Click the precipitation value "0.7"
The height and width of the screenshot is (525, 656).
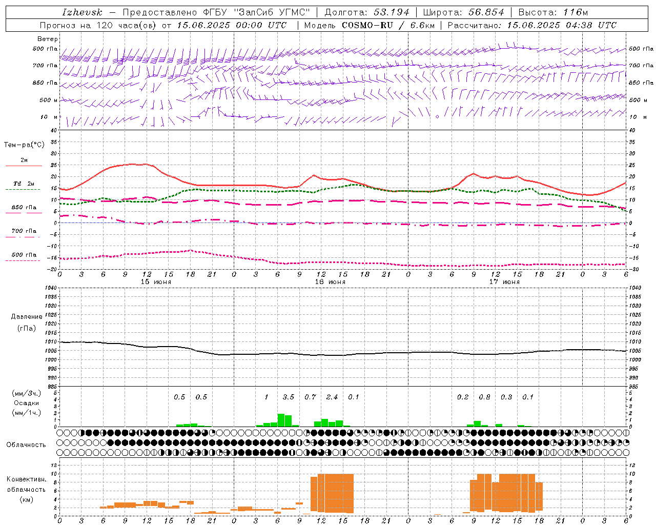pos(310,397)
